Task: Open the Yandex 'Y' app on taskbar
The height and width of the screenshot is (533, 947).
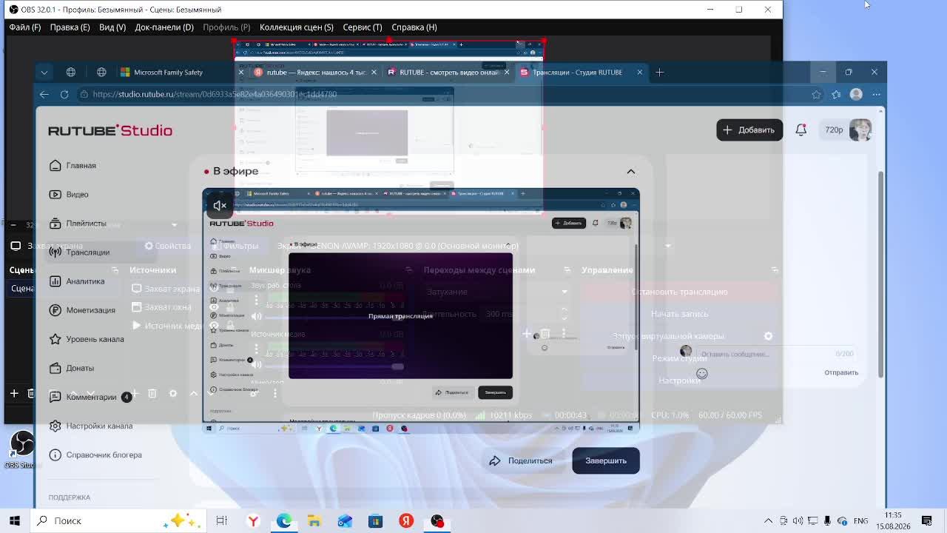Action: pos(253,520)
